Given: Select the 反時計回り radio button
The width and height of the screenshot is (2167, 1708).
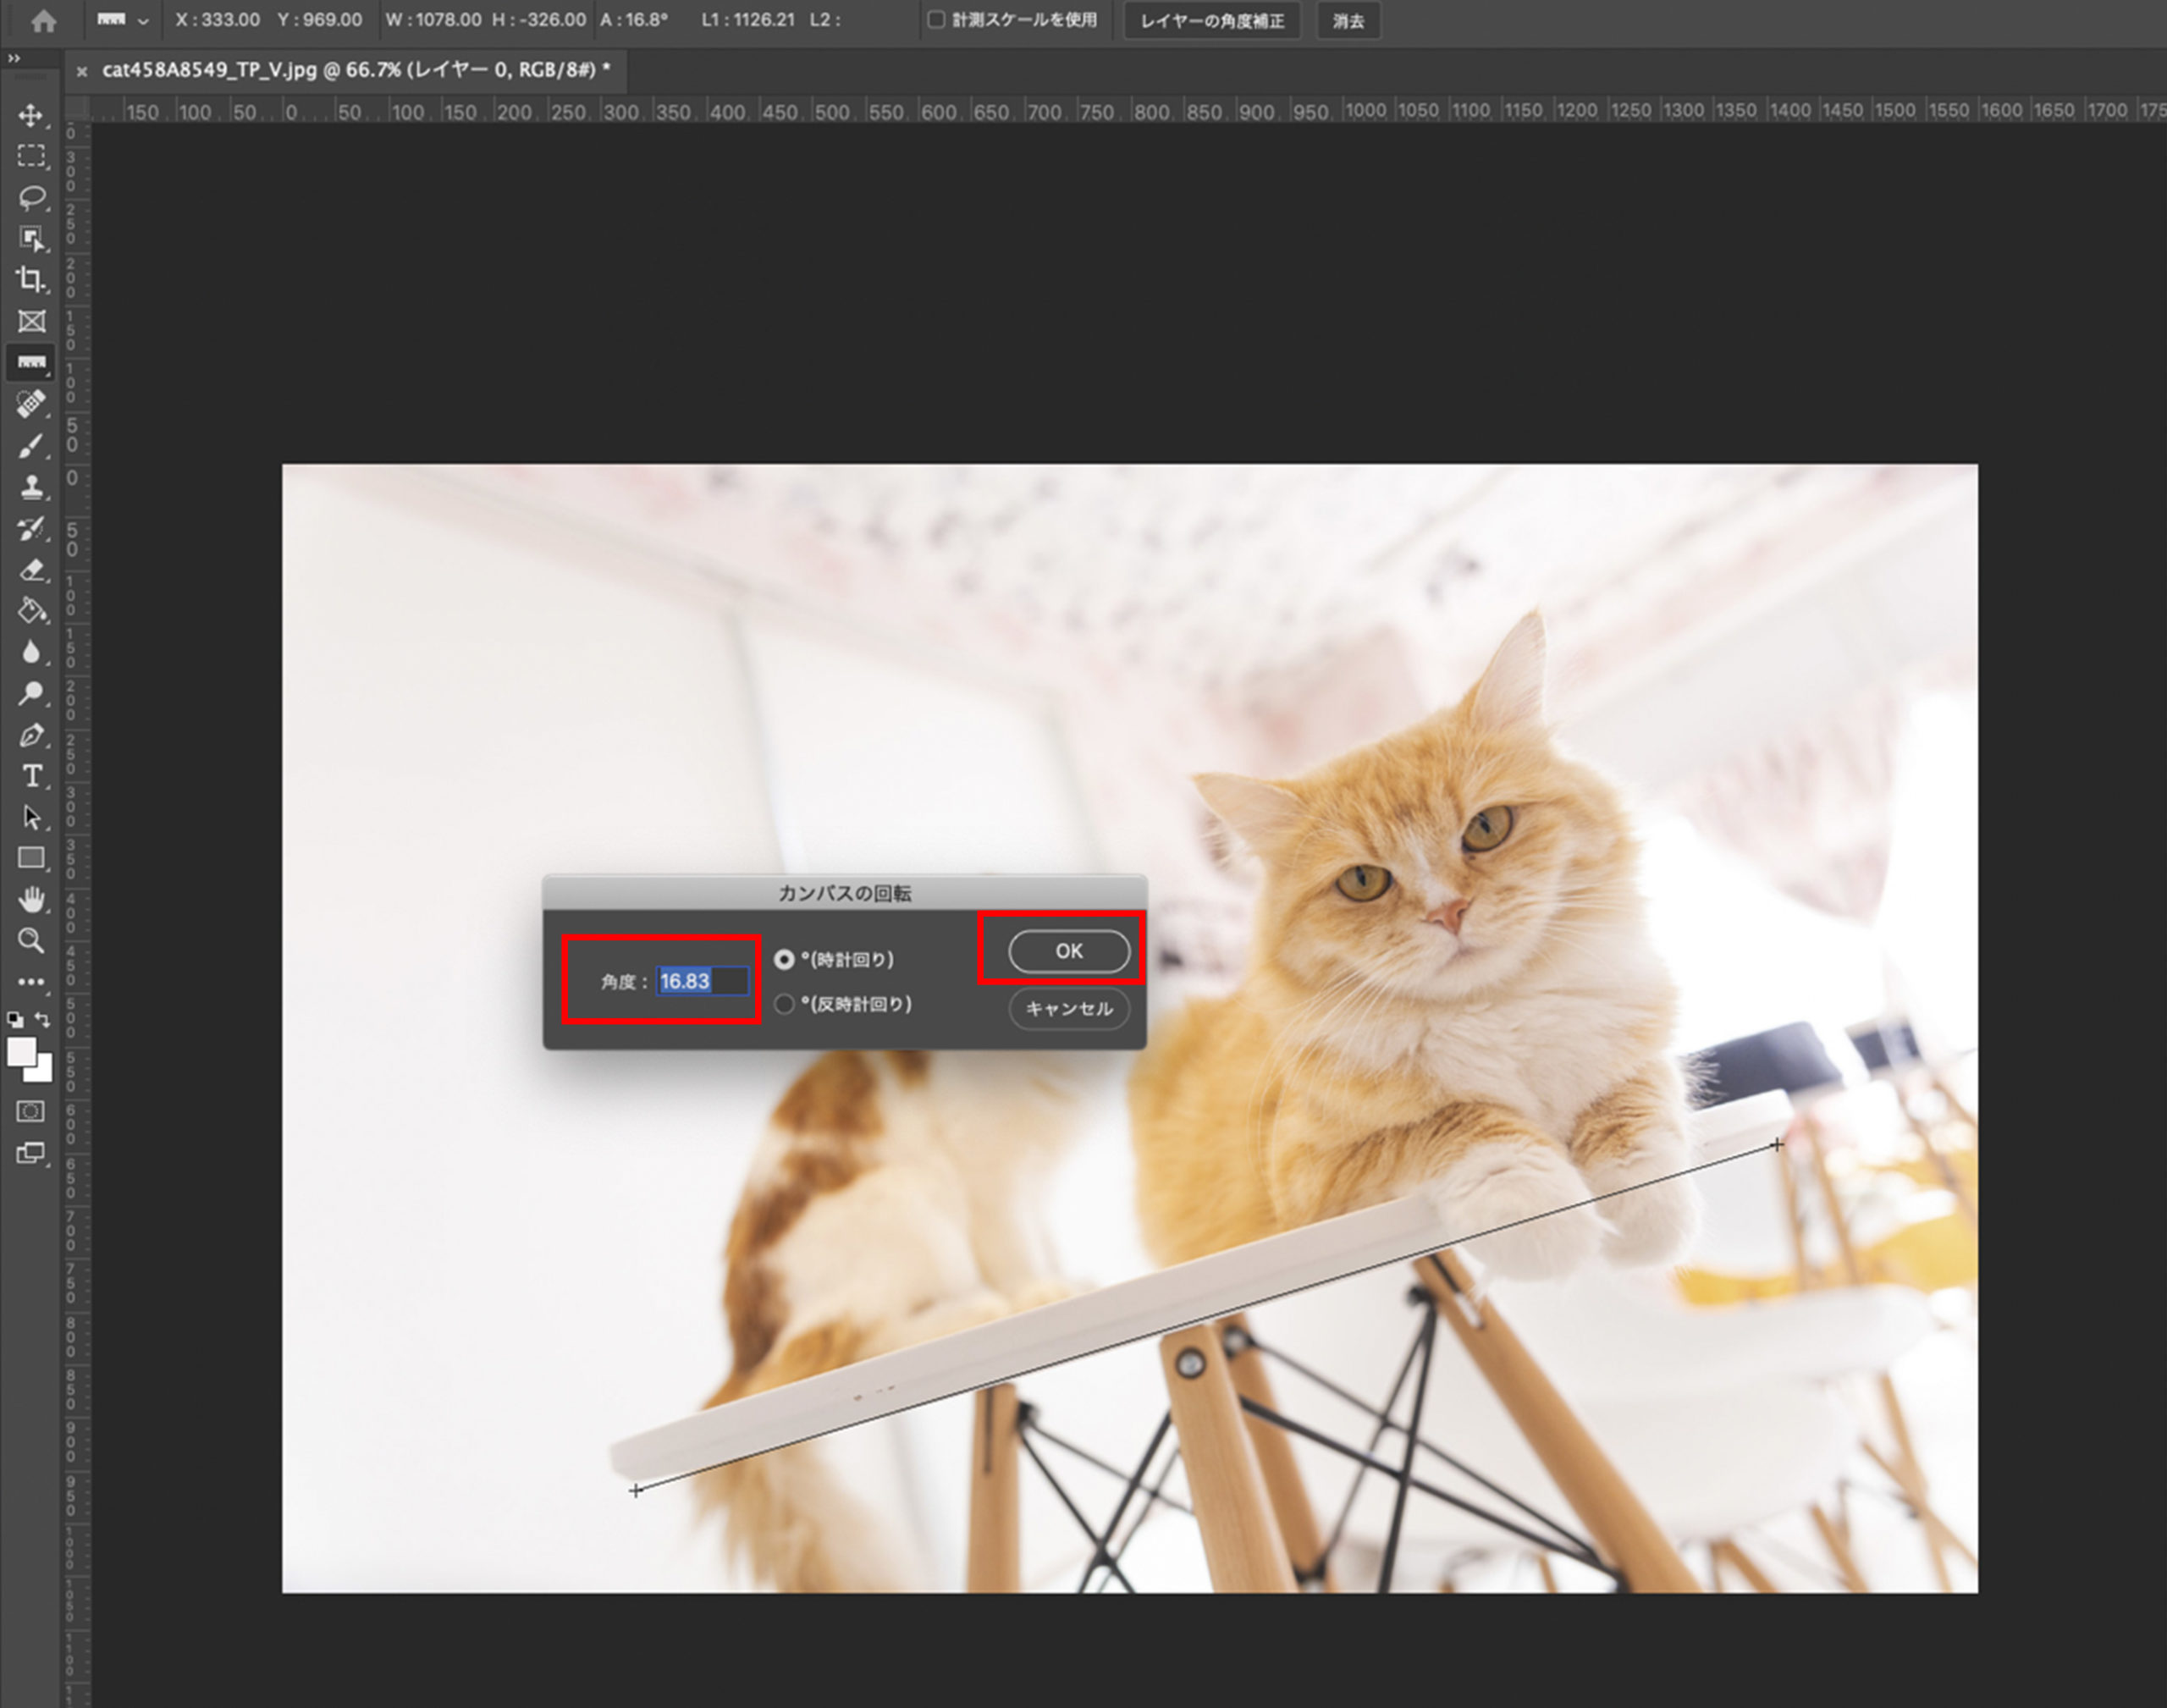Looking at the screenshot, I should coord(785,1004).
